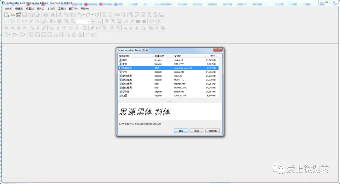
Task: Sort by the 大小 column header
Action: click(x=210, y=56)
